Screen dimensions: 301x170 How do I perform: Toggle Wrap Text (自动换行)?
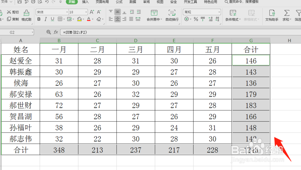(x=172, y=16)
